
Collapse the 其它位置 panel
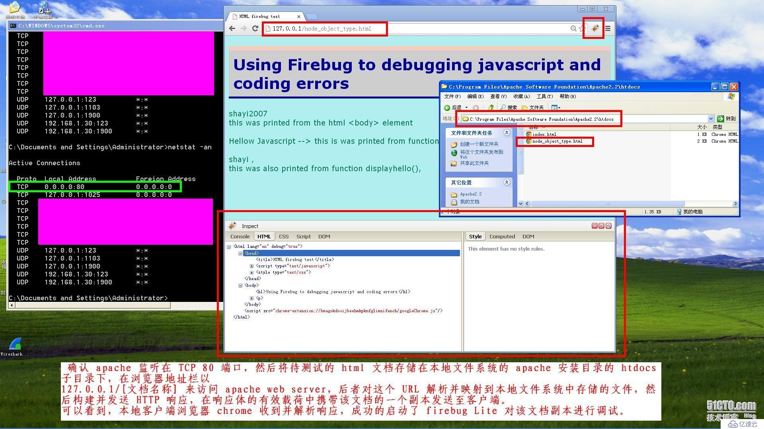click(x=507, y=182)
